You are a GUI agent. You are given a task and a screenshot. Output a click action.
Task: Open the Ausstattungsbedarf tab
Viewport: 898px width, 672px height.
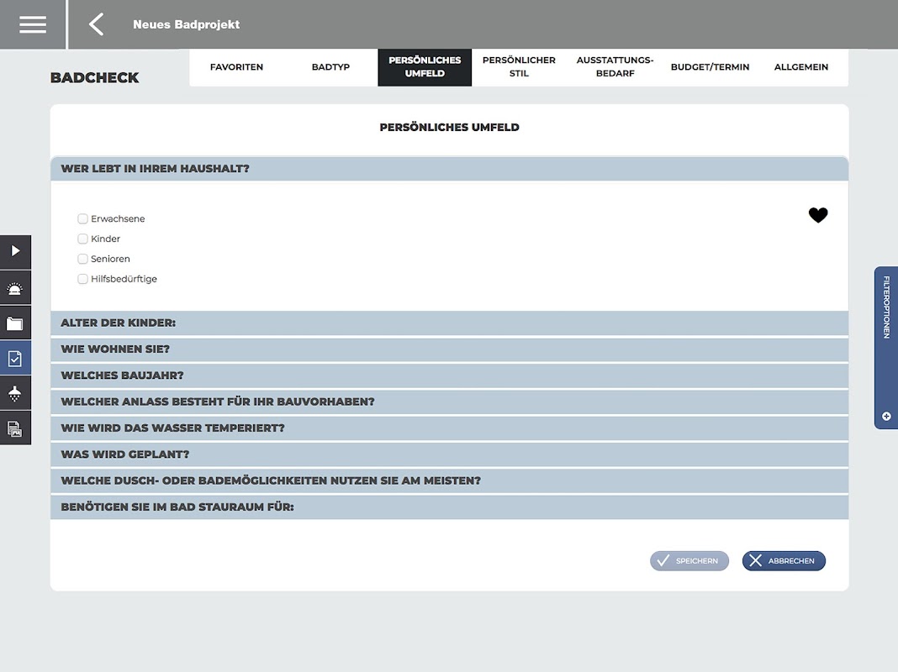pos(615,67)
